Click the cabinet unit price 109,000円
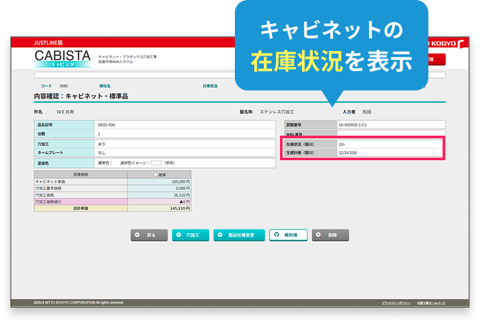 coord(181,182)
